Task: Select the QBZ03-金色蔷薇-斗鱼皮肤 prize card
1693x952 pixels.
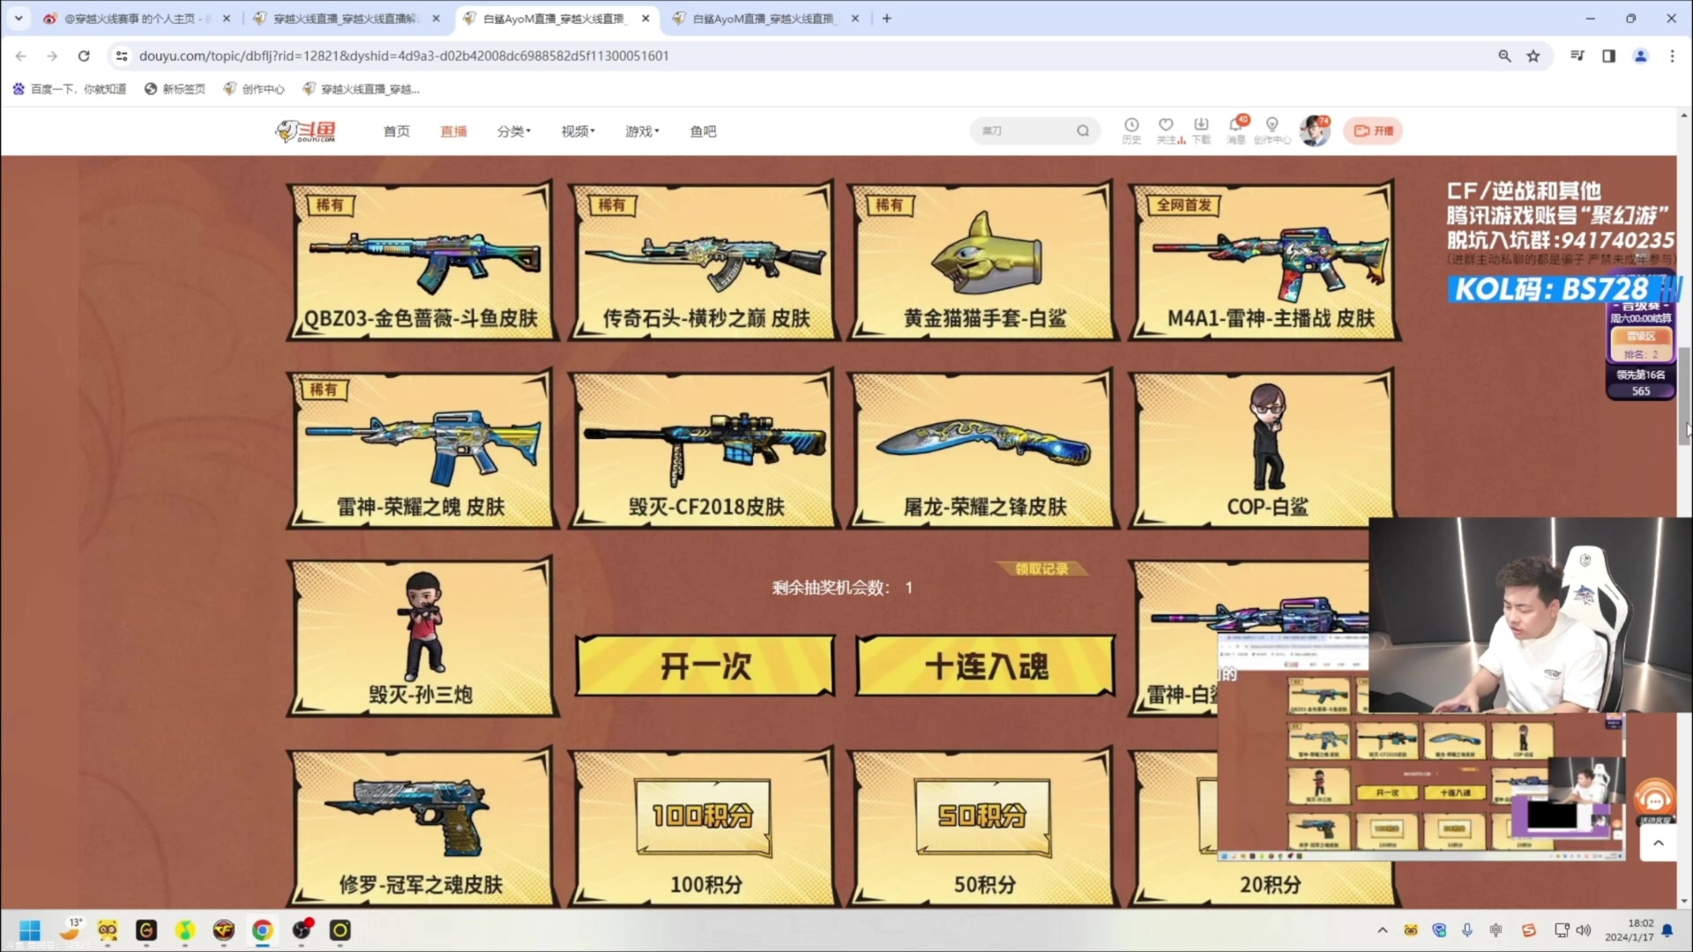Action: pyautogui.click(x=422, y=261)
